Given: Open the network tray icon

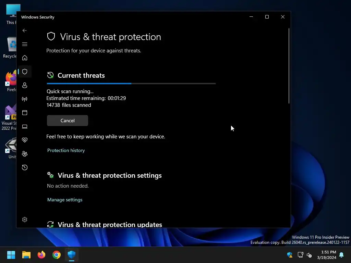Looking at the screenshot, I should (300, 255).
